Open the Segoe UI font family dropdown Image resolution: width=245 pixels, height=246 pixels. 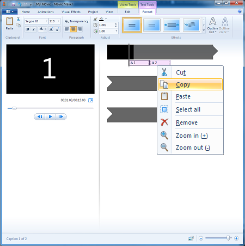36,21
